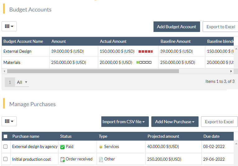Click the horizontal scrollbar of budget table

93,71
